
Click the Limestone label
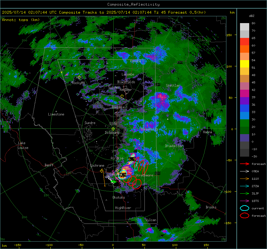pyautogui.click(x=56, y=114)
